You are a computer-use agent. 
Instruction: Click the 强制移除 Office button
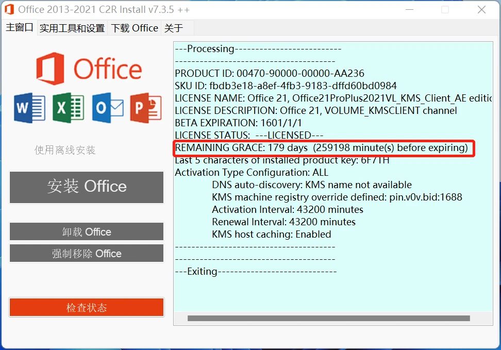[87, 254]
